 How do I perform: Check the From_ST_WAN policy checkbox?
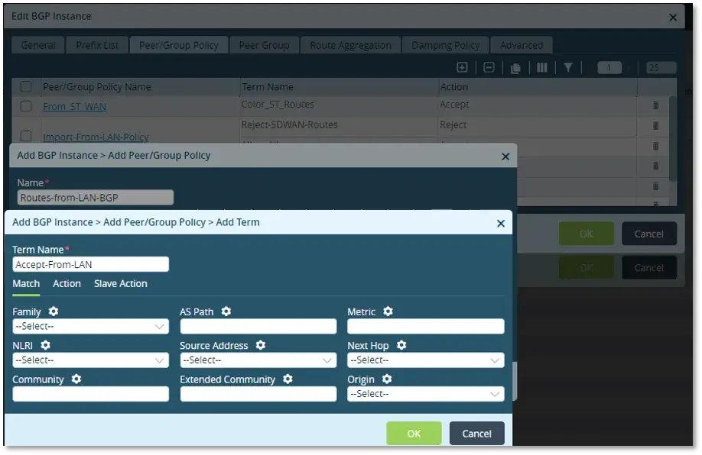(x=26, y=106)
